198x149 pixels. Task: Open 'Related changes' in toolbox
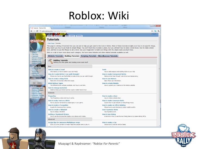tap(38, 90)
